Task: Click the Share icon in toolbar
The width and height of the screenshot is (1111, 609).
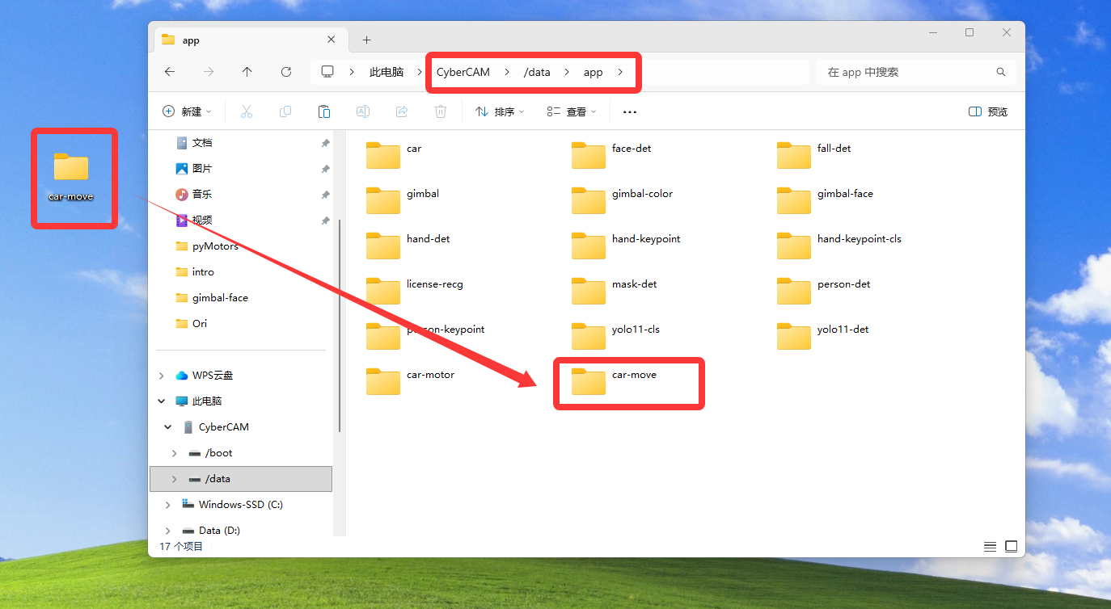Action: click(402, 111)
